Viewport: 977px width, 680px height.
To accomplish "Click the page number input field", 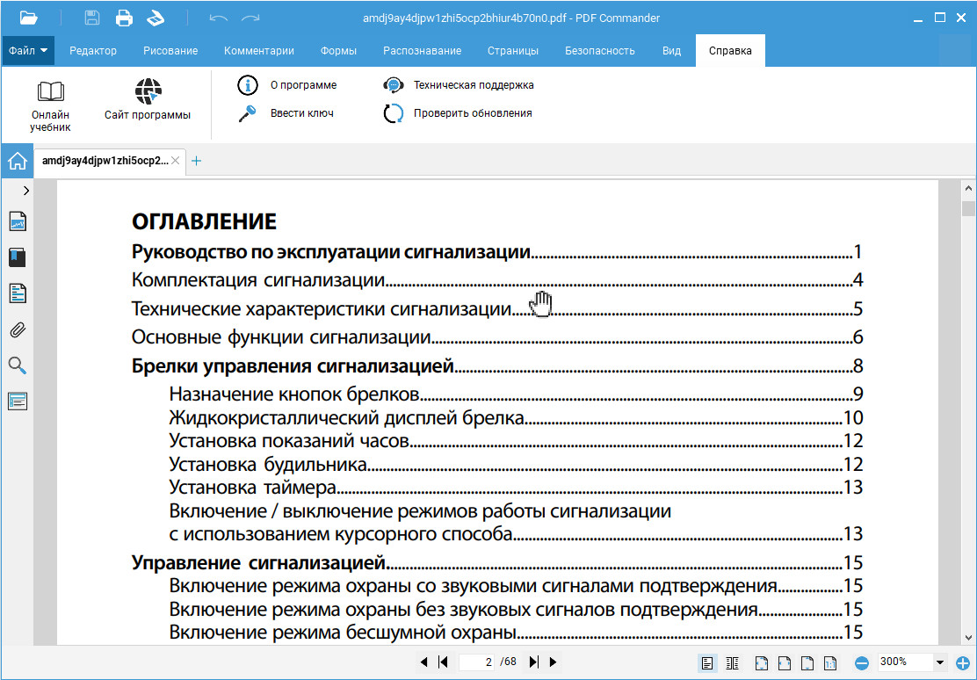I will [477, 662].
